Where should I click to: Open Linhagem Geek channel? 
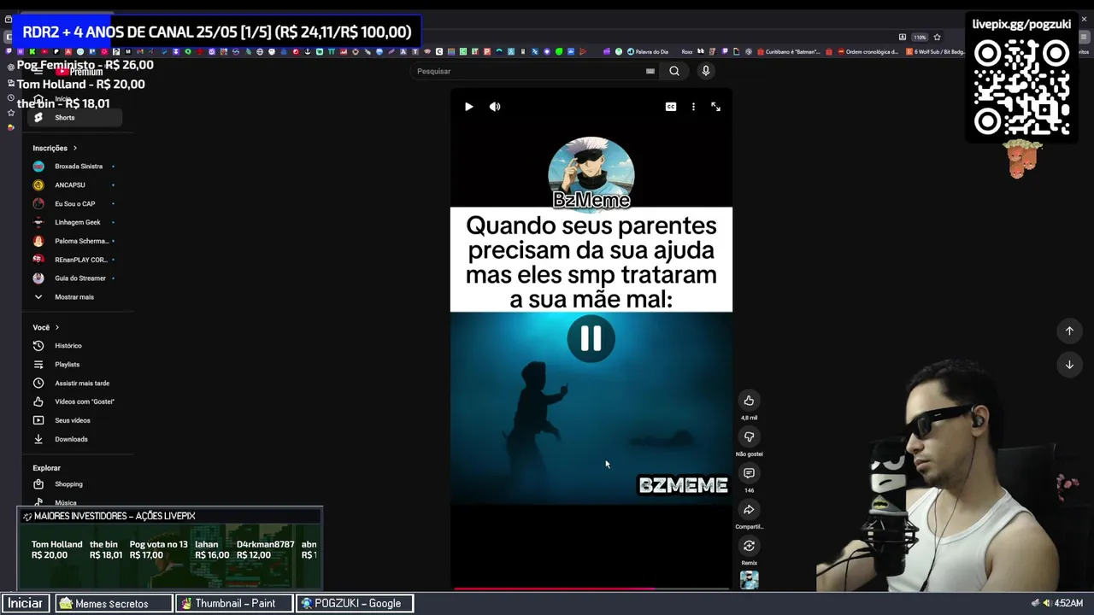tap(75, 223)
